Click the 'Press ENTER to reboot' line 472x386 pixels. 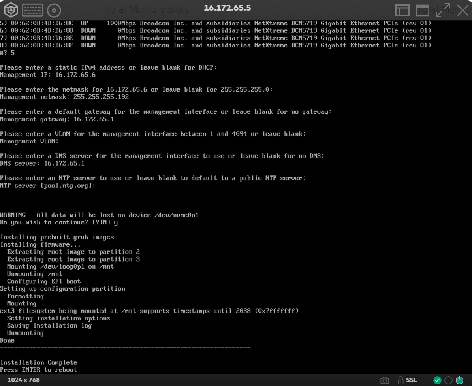(x=39, y=370)
